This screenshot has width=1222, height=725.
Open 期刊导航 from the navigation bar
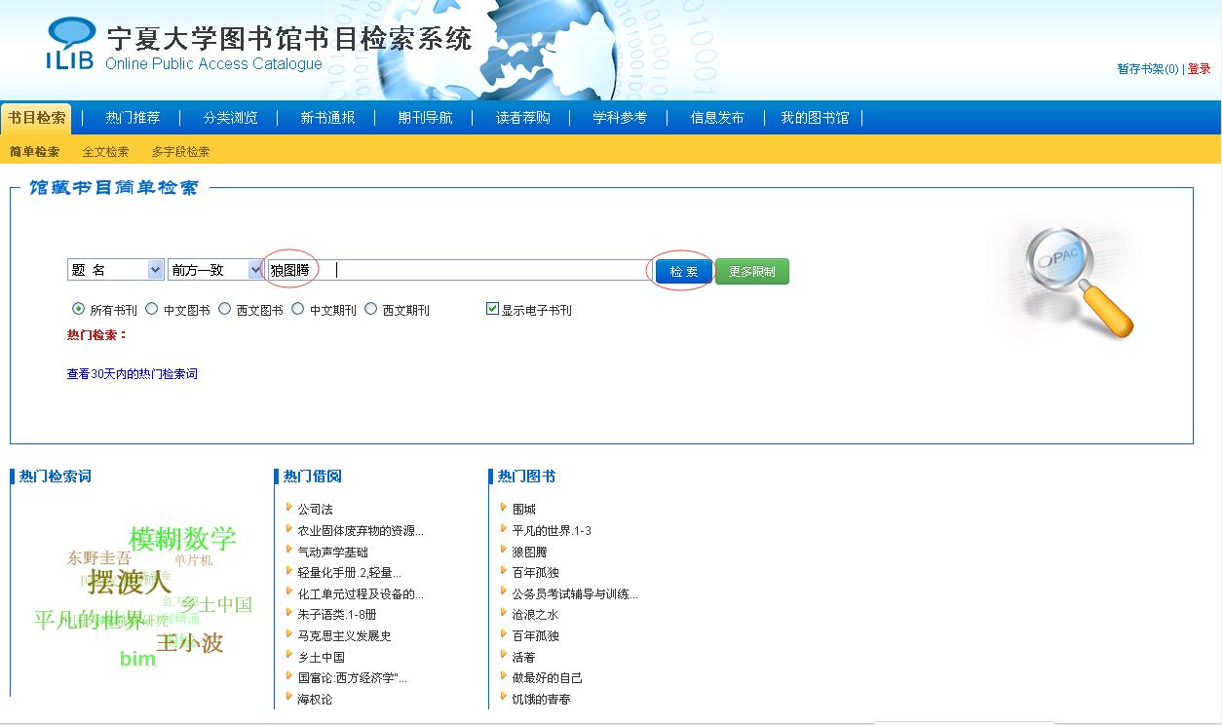point(425,118)
